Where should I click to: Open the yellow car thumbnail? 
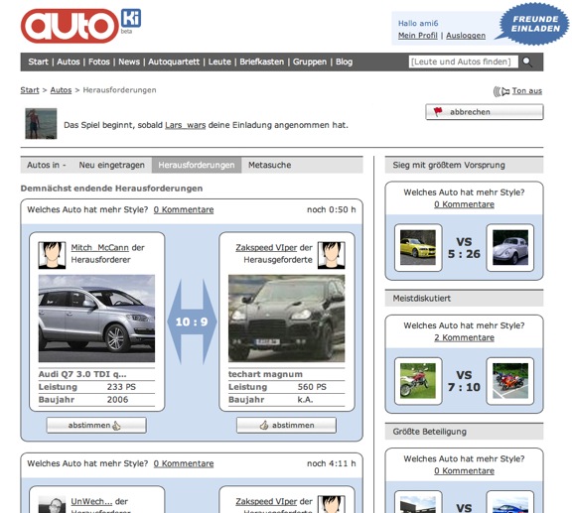click(418, 247)
